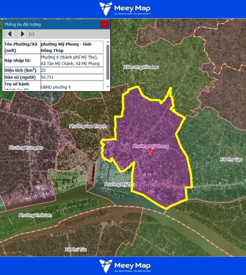The image size is (246, 275).
Task: Click the Xã Phú Túc label
Action: tap(76, 250)
